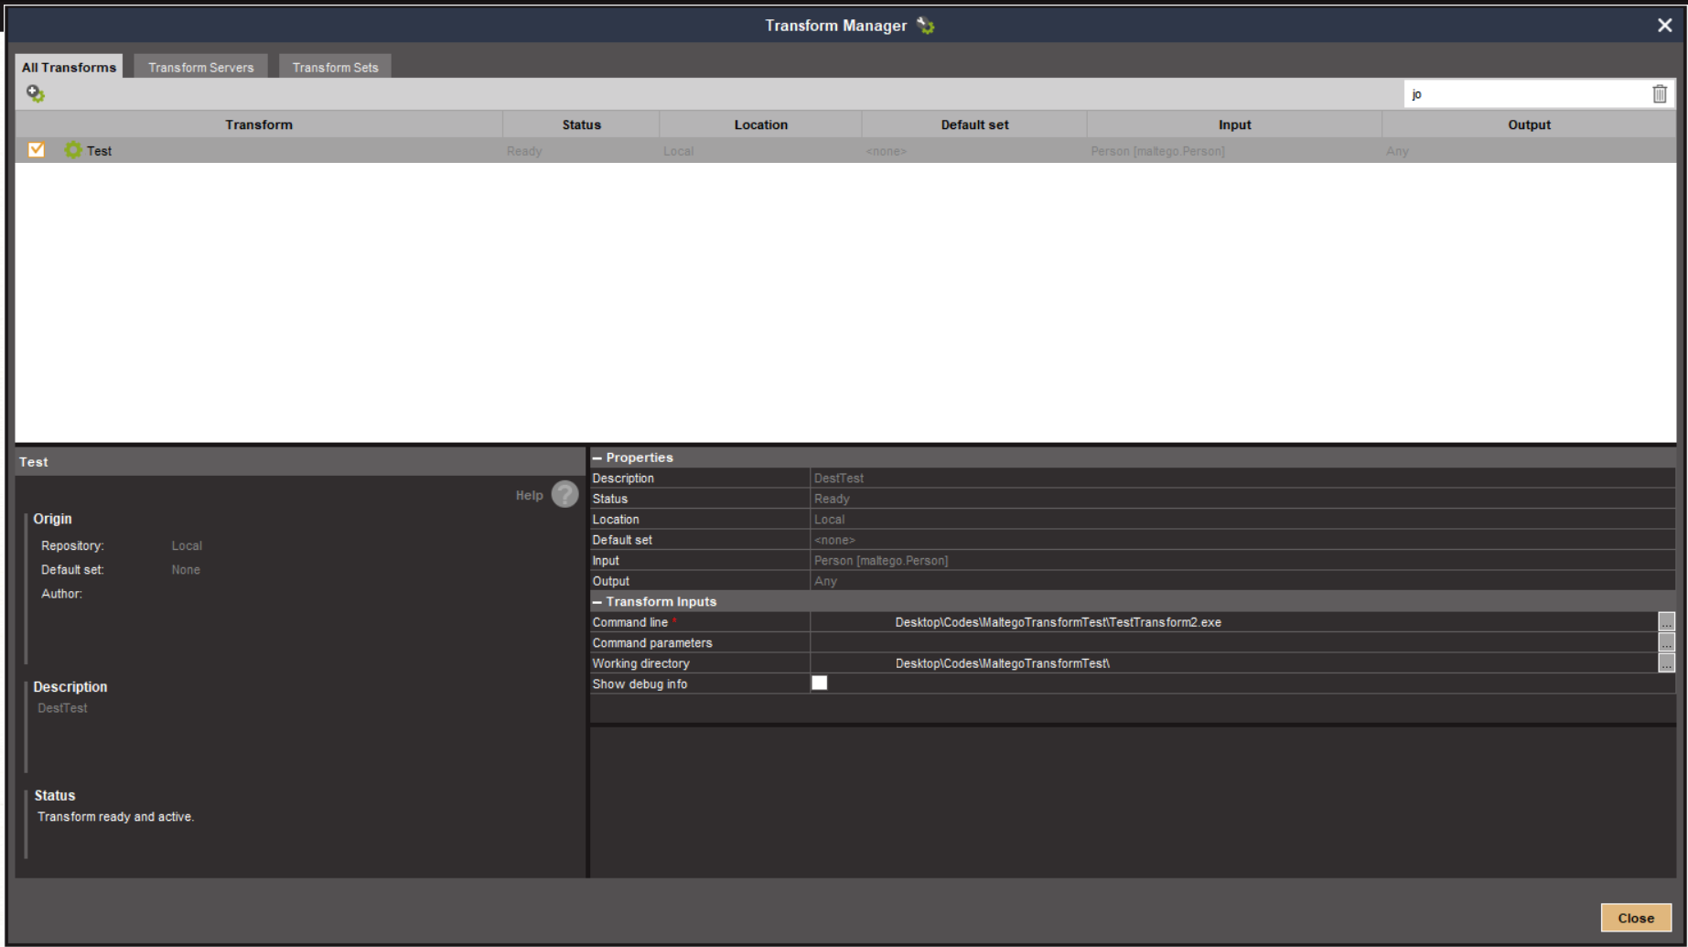The height and width of the screenshot is (947, 1688).
Task: Browse for Working directory folder
Action: pyautogui.click(x=1666, y=663)
